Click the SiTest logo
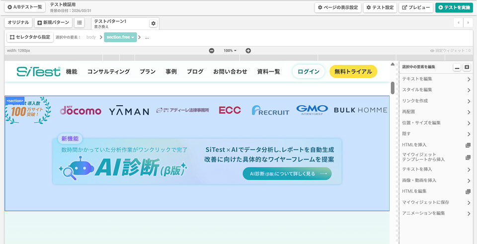This screenshot has width=477, height=244. tap(39, 71)
